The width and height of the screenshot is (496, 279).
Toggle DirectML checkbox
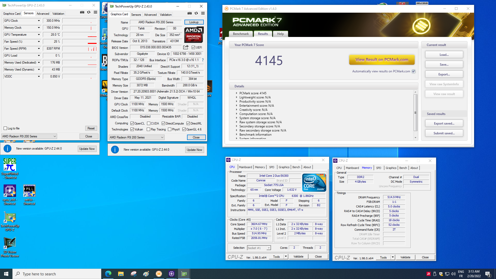(x=188, y=123)
